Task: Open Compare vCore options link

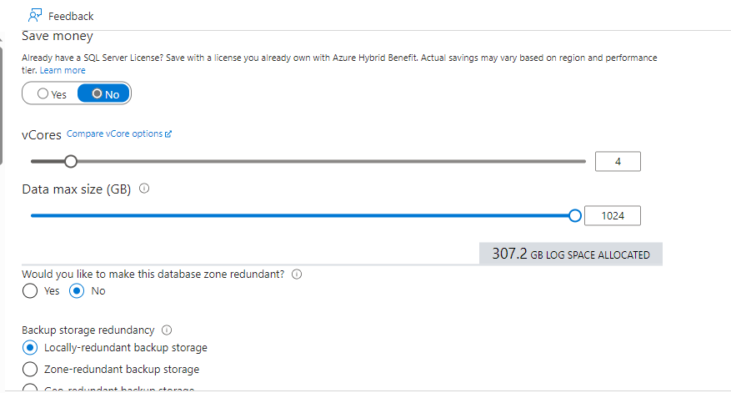Action: [x=115, y=134]
